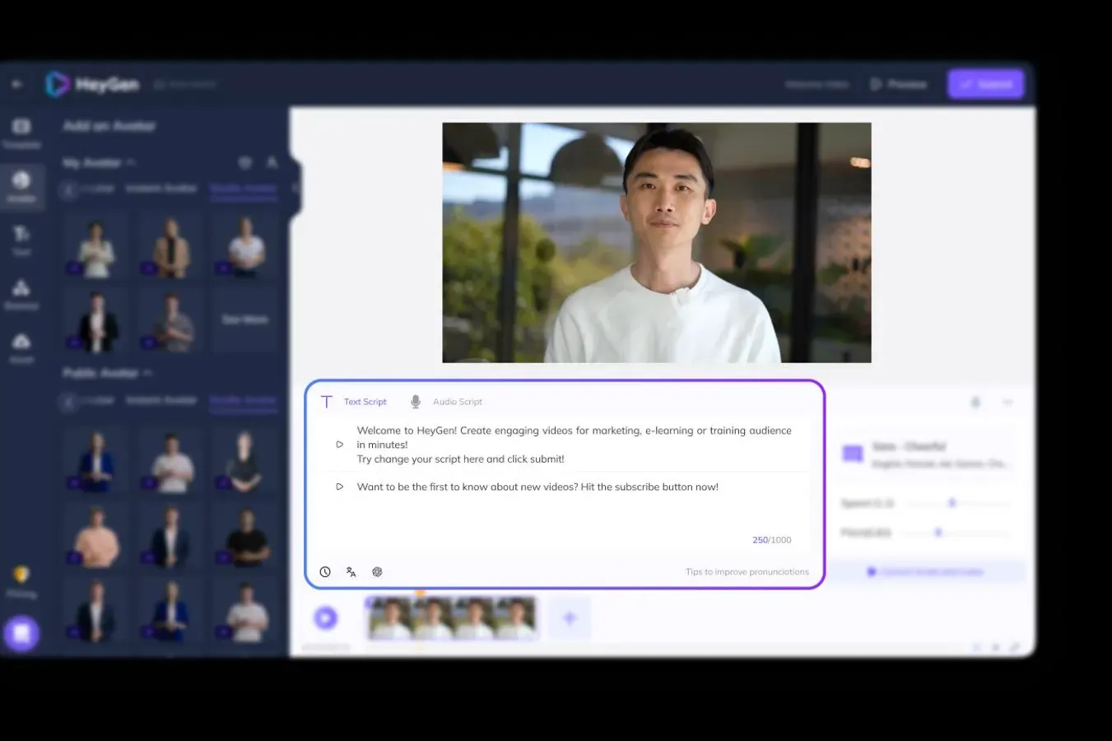Collapse the Public Avatar section
The width and height of the screenshot is (1112, 741).
[147, 373]
